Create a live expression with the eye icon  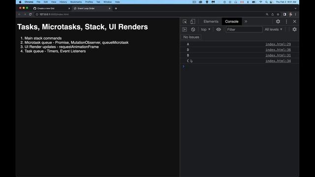pyautogui.click(x=219, y=29)
